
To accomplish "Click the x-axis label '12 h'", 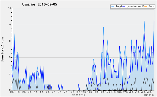I will click(83, 92).
